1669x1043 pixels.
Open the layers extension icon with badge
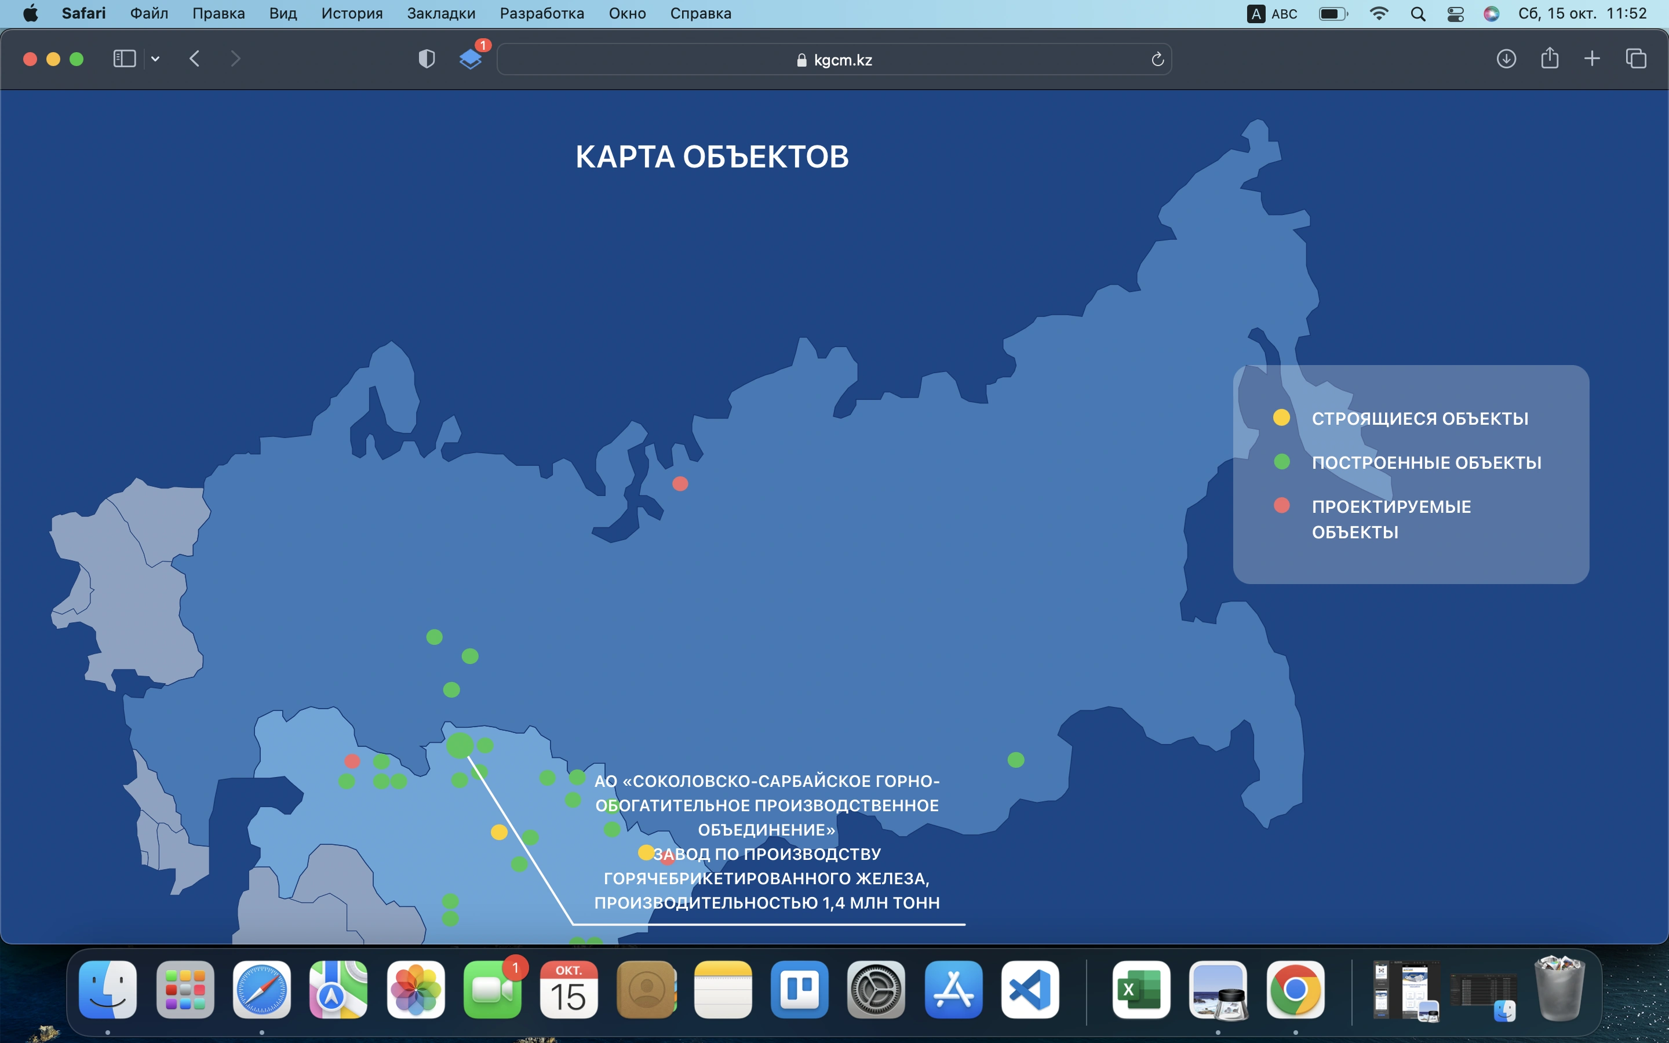471,59
